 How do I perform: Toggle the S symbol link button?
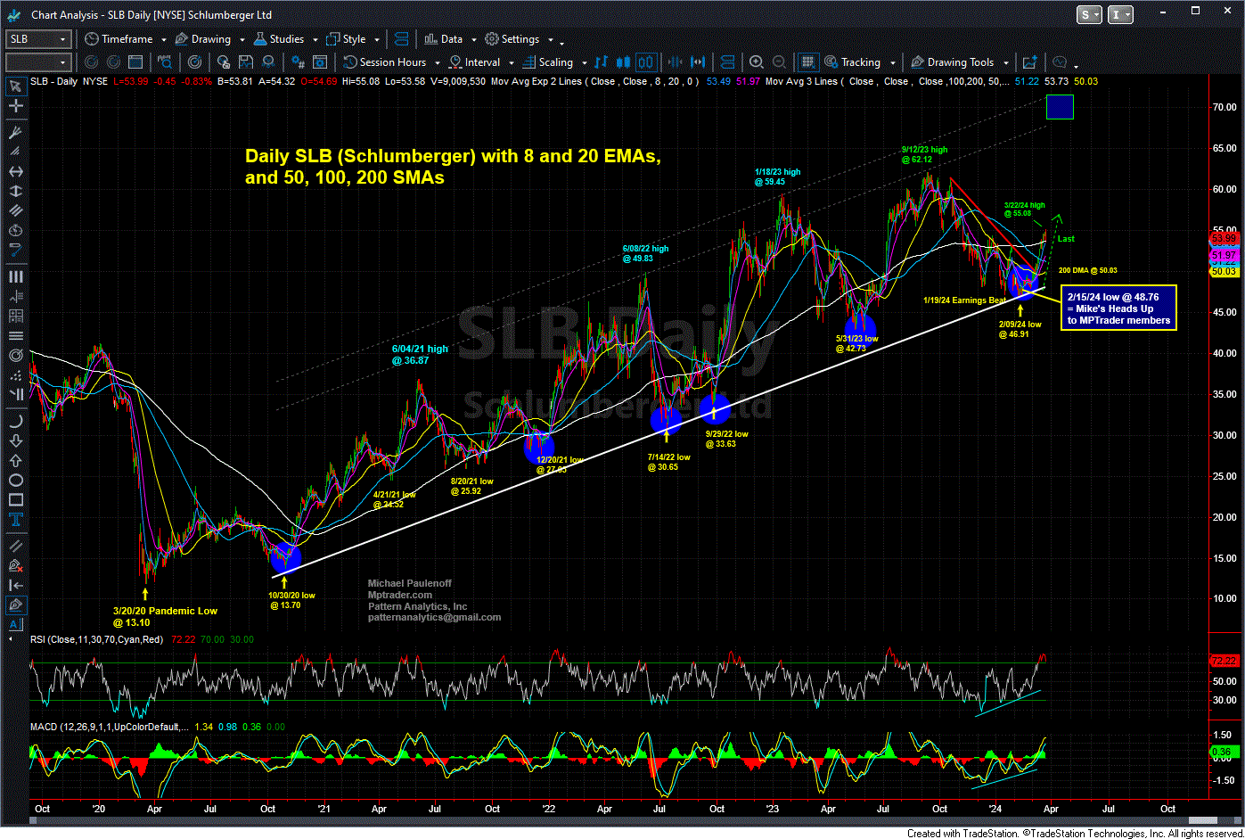pyautogui.click(x=1090, y=14)
